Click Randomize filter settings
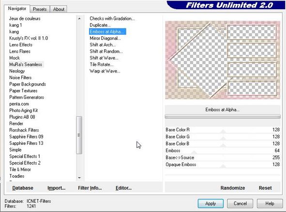 tap(233, 188)
